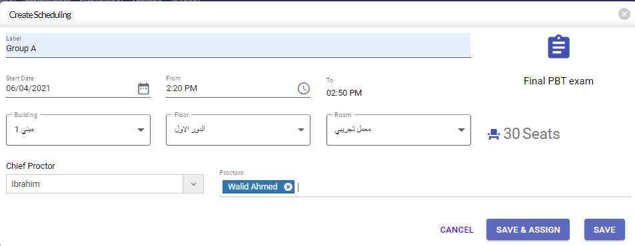Click the Final PBT exam title
Image resolution: width=635 pixels, height=246 pixels.
tap(558, 81)
